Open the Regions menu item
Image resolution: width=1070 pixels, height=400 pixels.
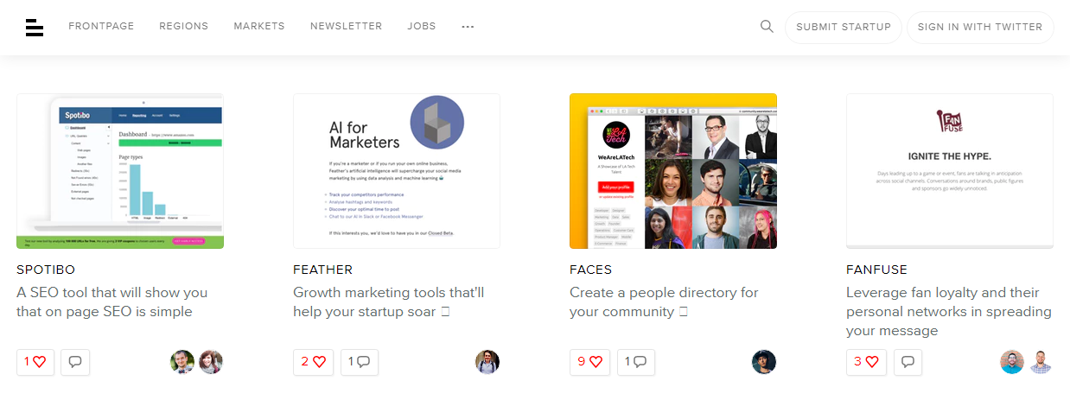(183, 27)
